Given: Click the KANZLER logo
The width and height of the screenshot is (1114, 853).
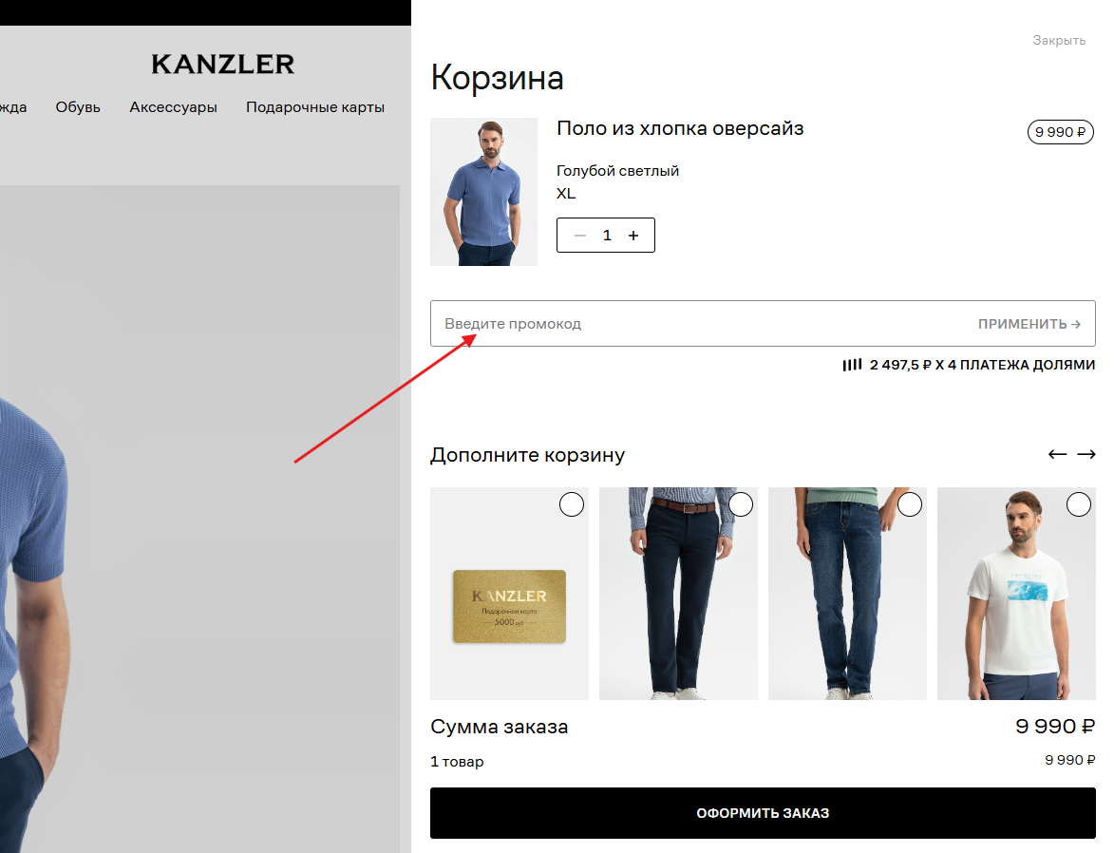Looking at the screenshot, I should (223, 65).
